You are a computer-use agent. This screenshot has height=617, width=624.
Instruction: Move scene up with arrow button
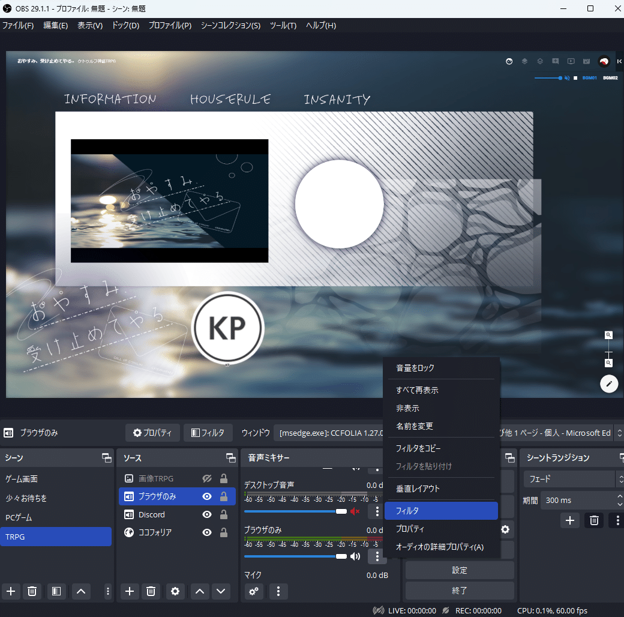(x=81, y=591)
